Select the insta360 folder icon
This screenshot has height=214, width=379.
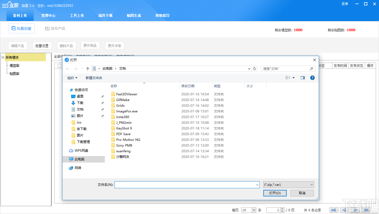113,117
